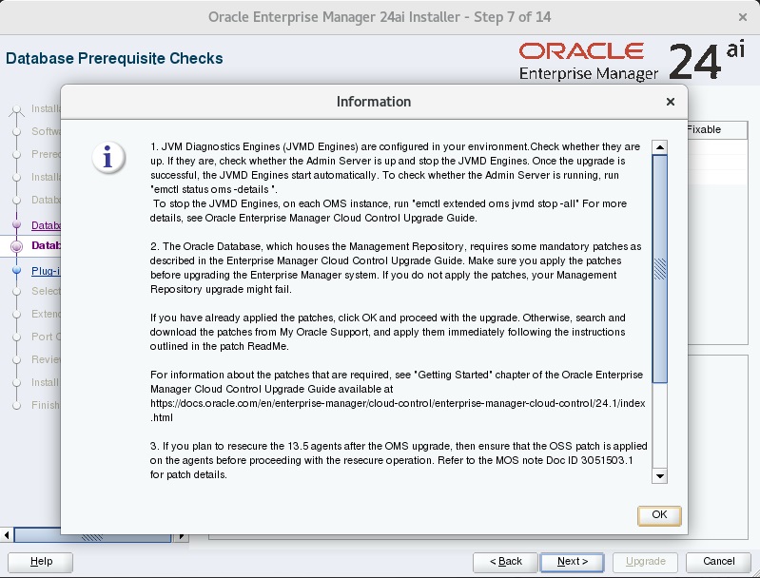Click the Port Configuration step bullet in the sidebar

[x=16, y=337]
